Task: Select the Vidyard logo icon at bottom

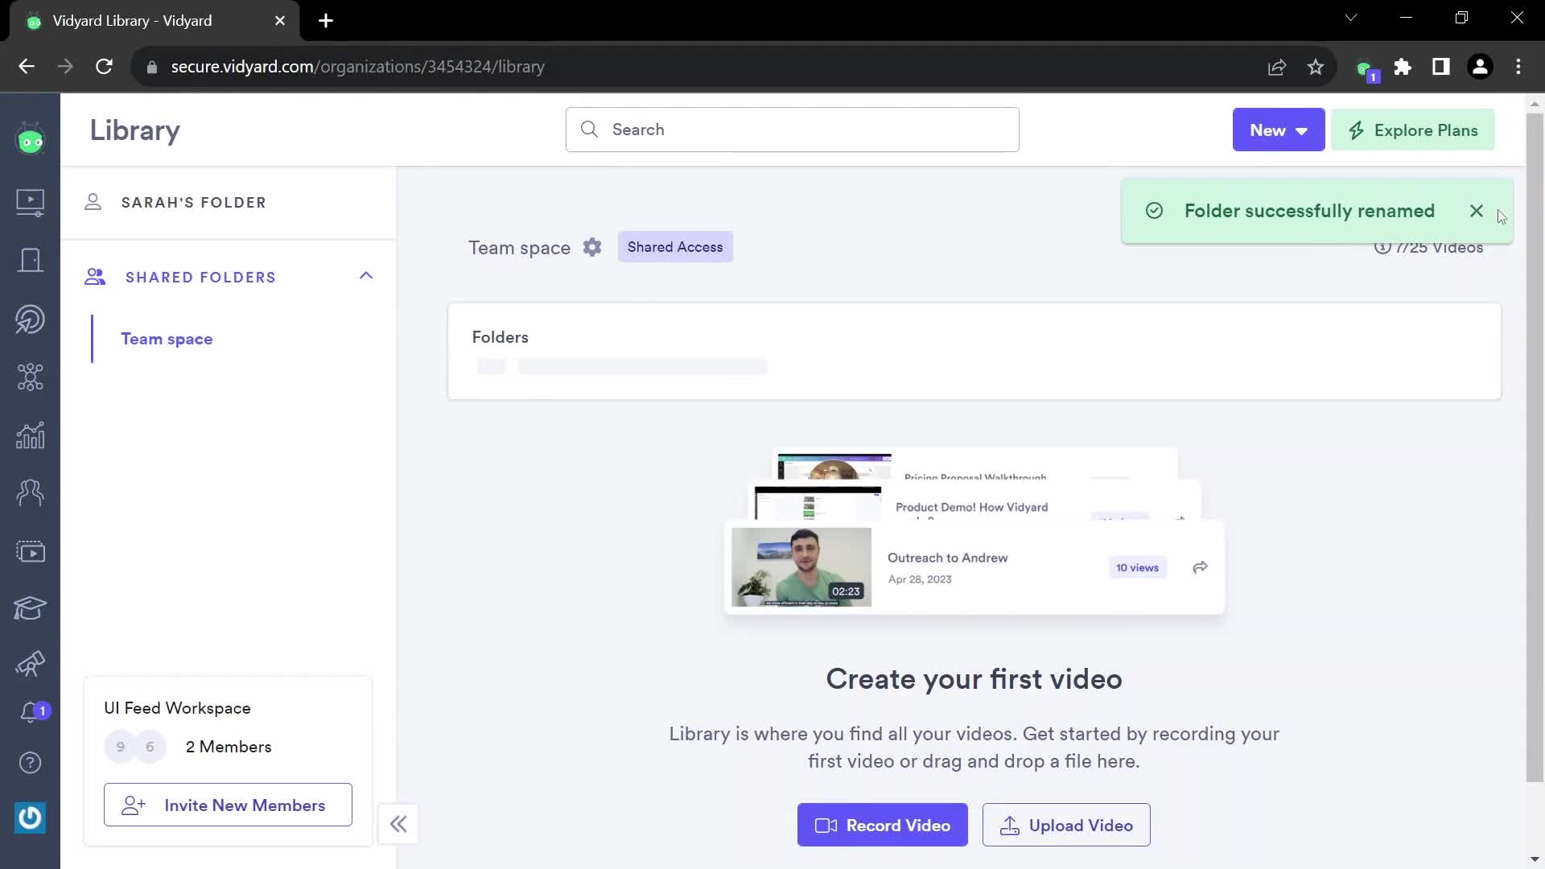Action: (30, 817)
